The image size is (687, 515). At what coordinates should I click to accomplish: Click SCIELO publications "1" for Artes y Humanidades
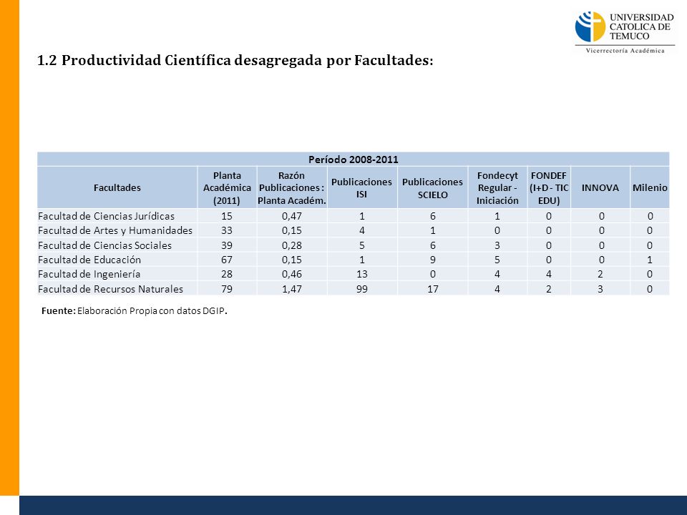tap(433, 230)
